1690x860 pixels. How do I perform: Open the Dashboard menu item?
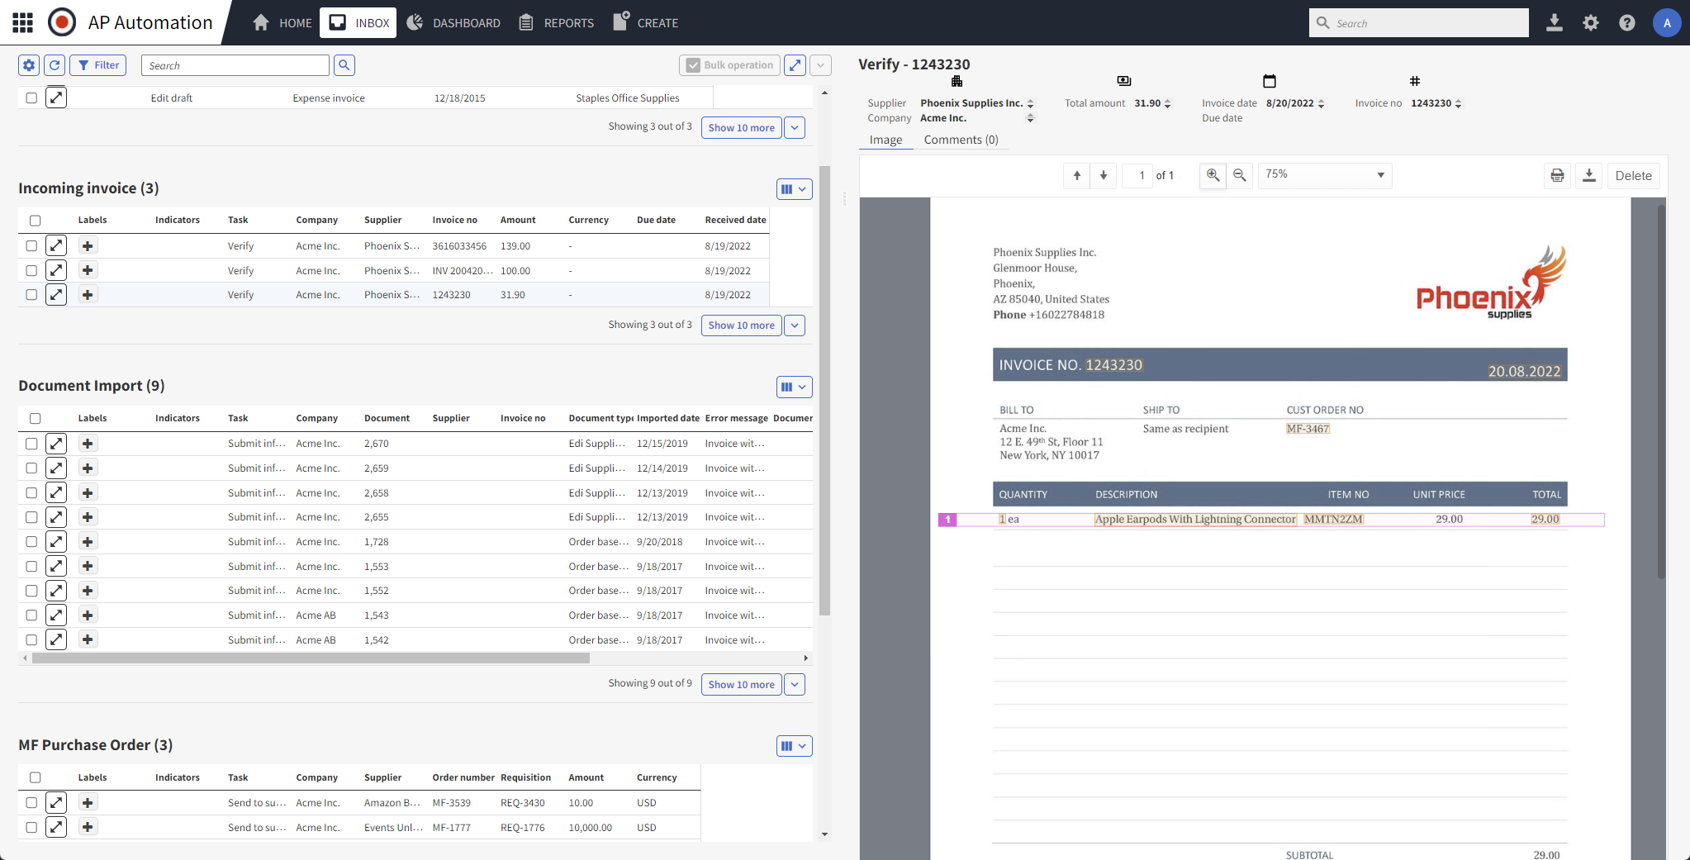(453, 22)
